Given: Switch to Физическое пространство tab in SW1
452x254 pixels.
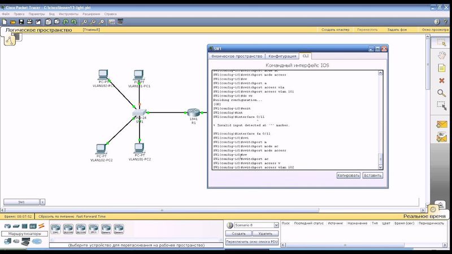Looking at the screenshot, I should click(237, 56).
